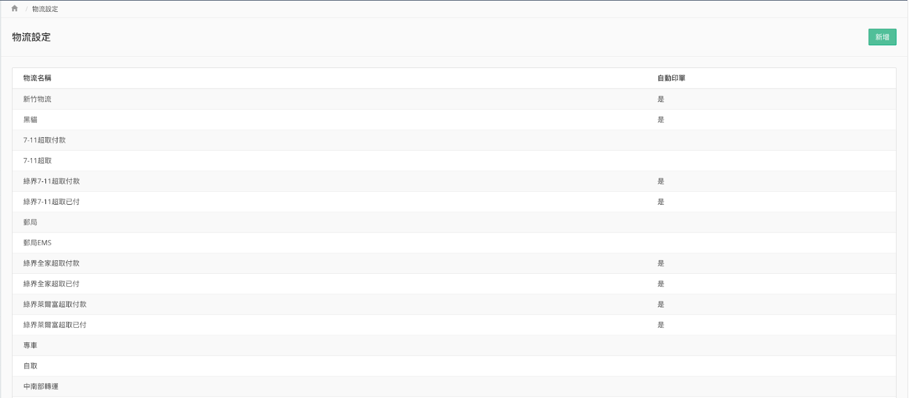
Task: Open the 物流設定 breadcrumb link
Action: click(x=45, y=9)
